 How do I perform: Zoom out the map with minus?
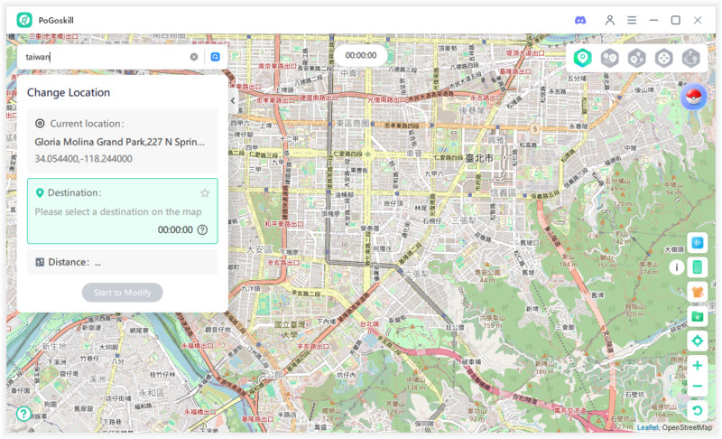(x=697, y=386)
